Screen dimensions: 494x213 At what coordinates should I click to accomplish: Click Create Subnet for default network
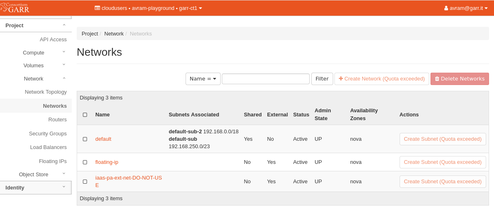[x=442, y=139]
